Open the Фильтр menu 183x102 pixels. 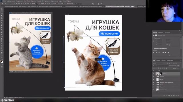[39, 1]
